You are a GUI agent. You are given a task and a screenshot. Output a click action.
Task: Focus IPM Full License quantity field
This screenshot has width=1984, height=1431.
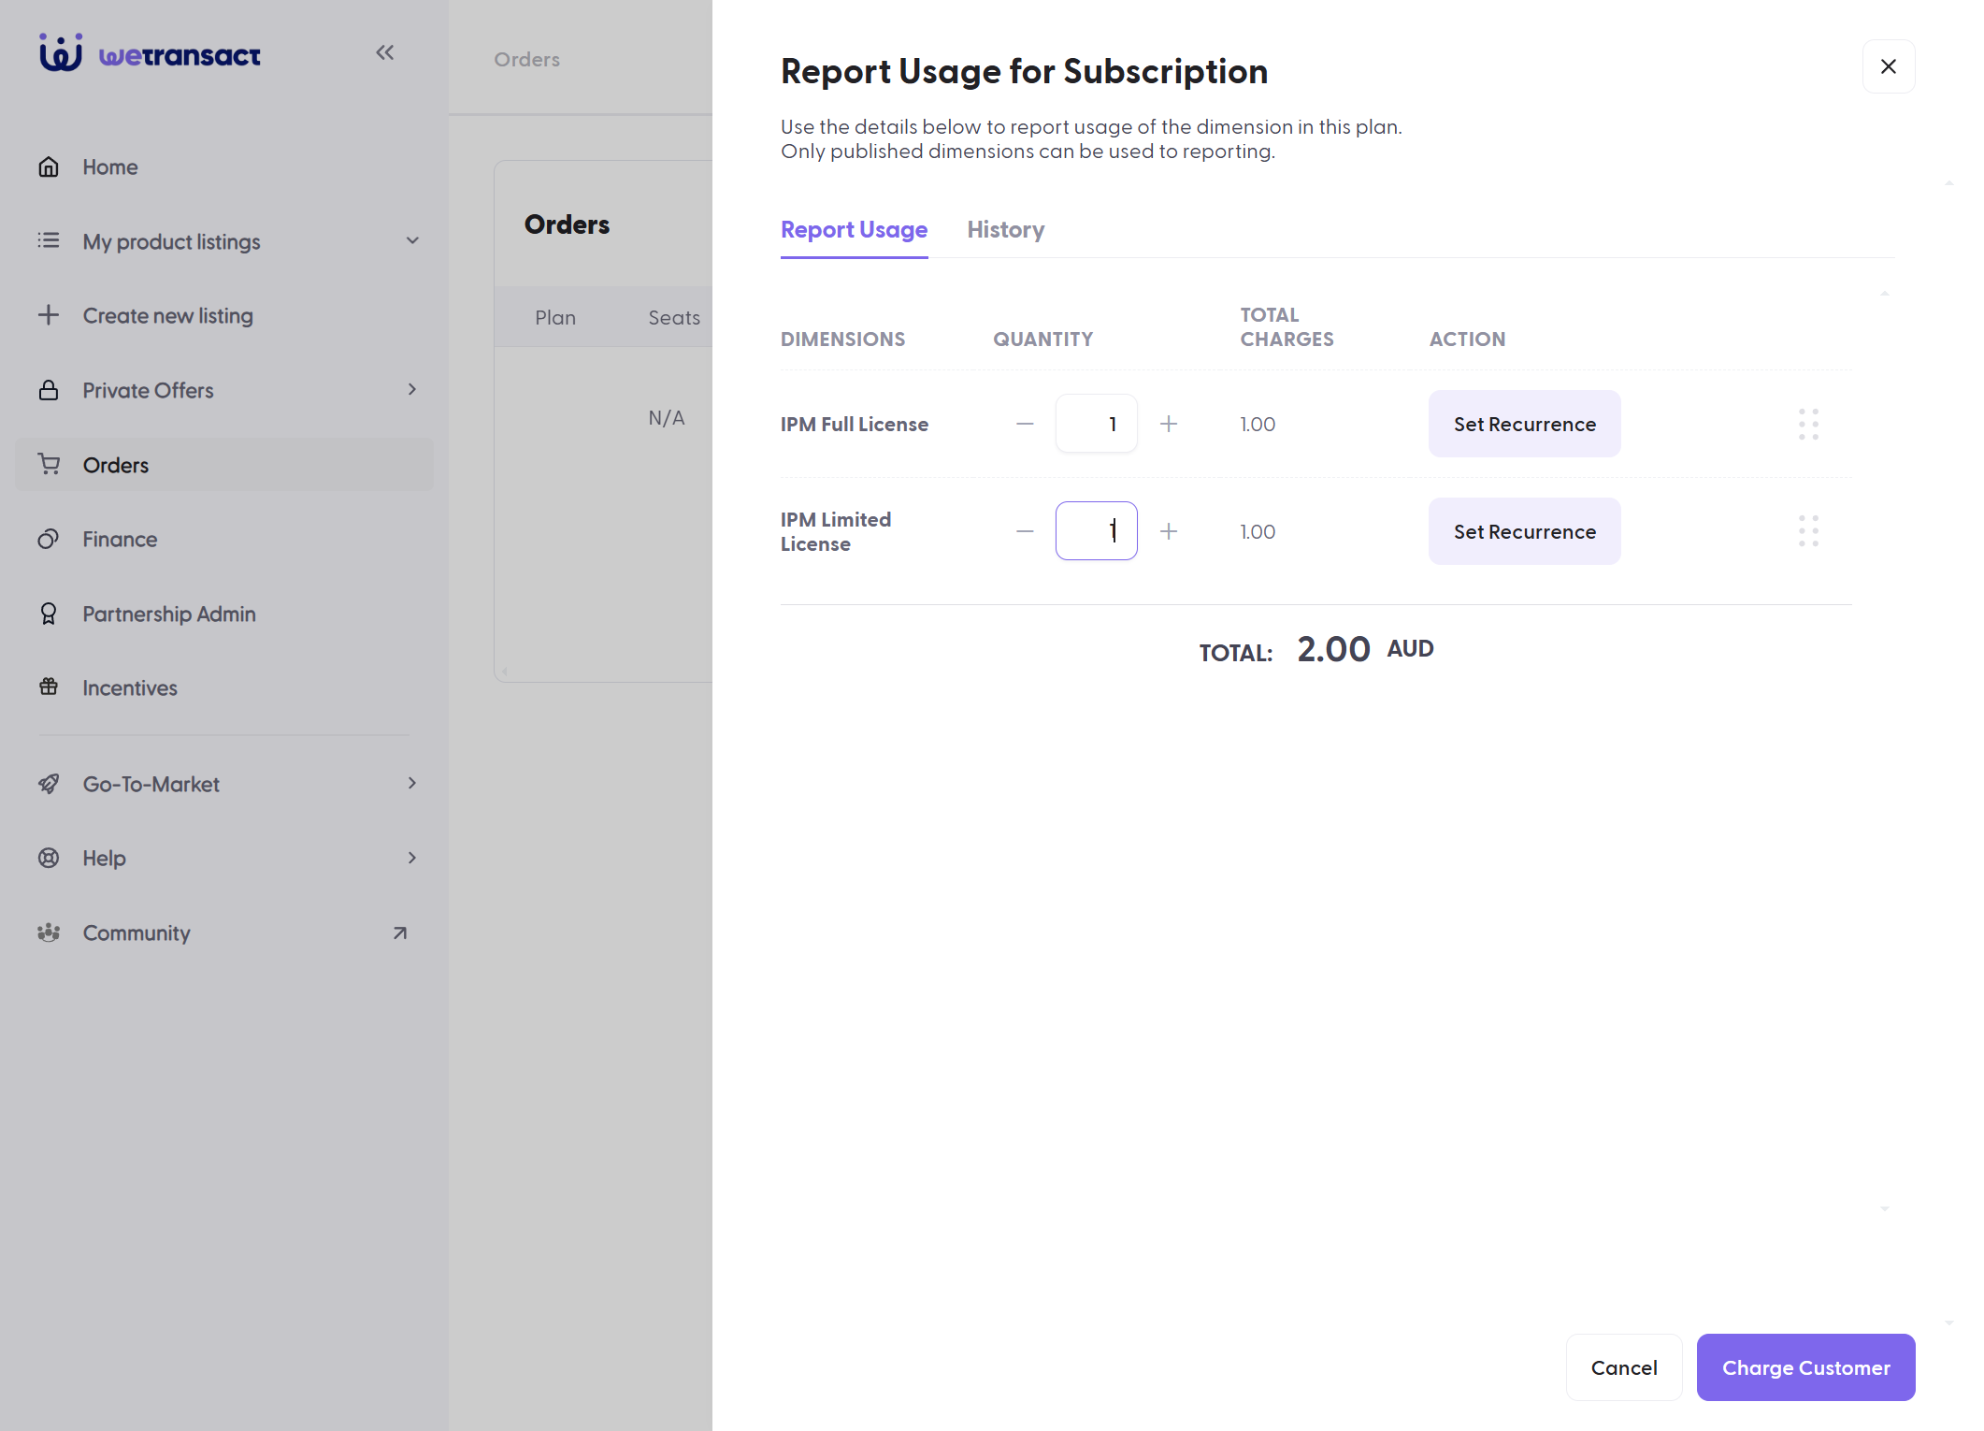click(x=1096, y=424)
